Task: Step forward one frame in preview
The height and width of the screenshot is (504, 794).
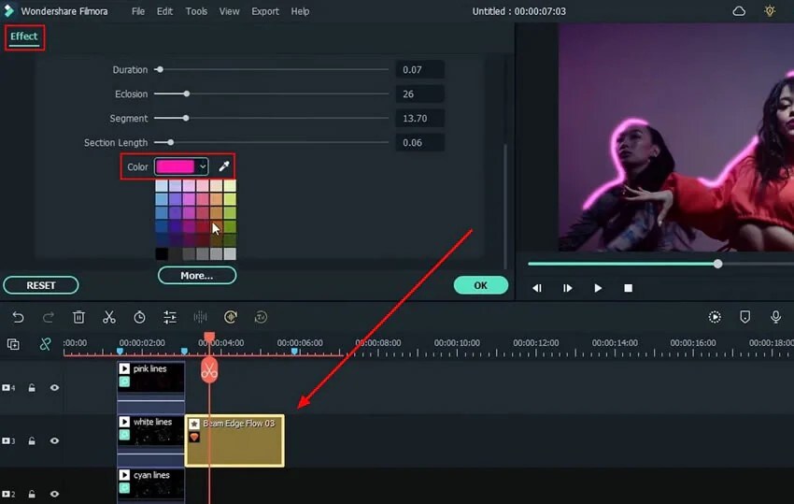Action: 568,288
